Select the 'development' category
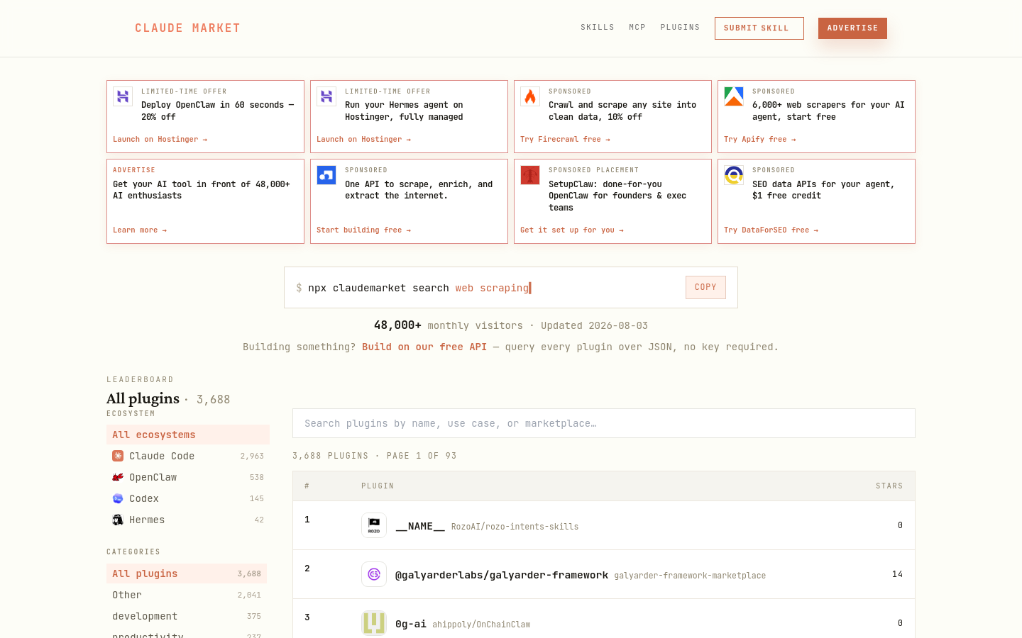Screen dimensions: 1022x638 click(187, 616)
